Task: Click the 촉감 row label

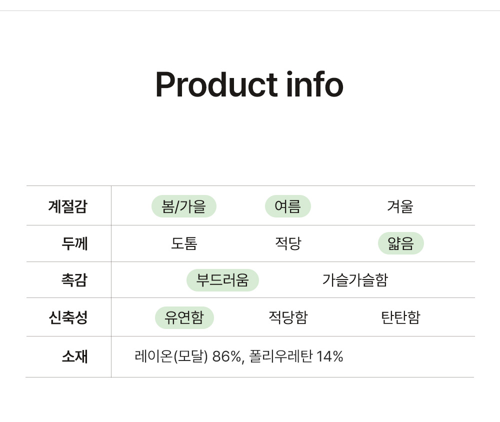Action: point(74,280)
